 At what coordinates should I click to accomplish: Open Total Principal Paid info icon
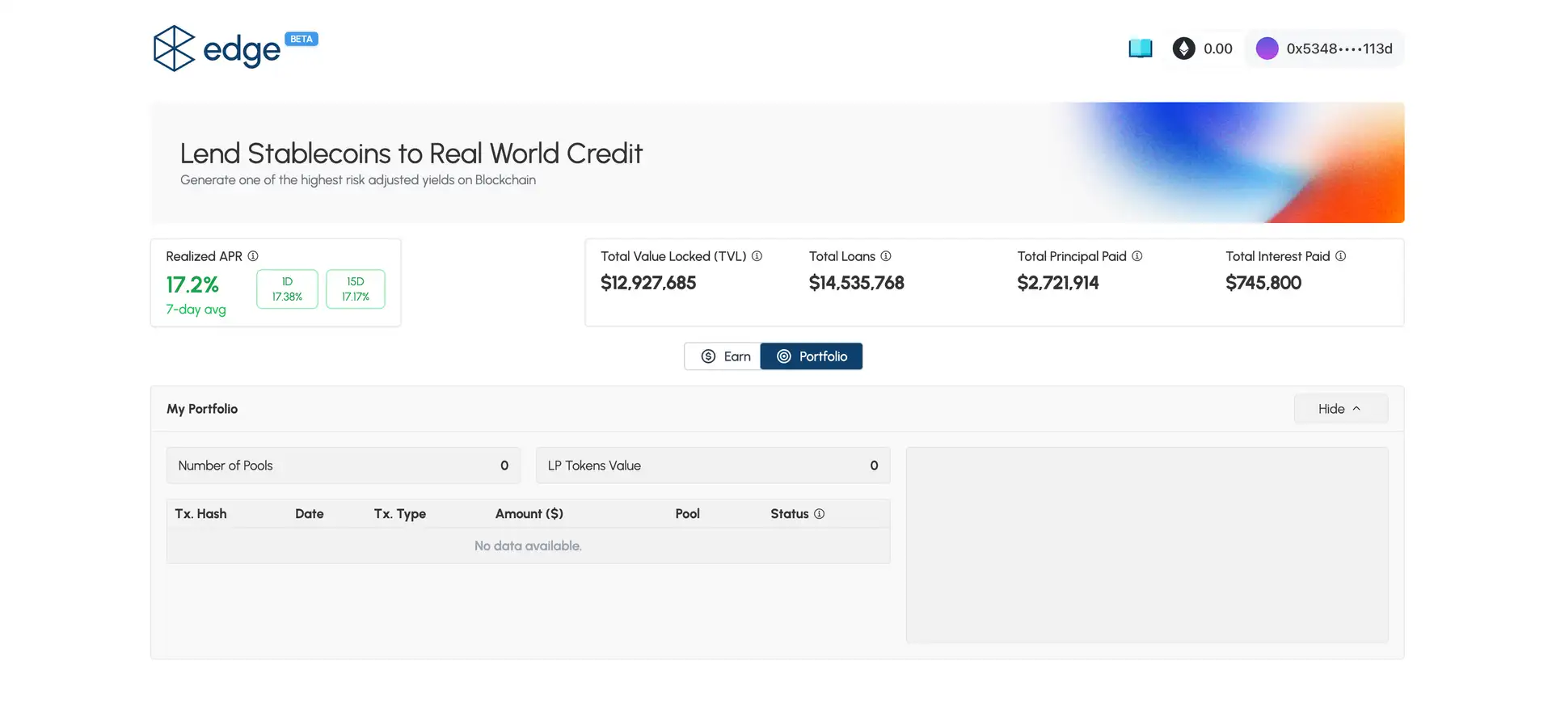[1137, 256]
